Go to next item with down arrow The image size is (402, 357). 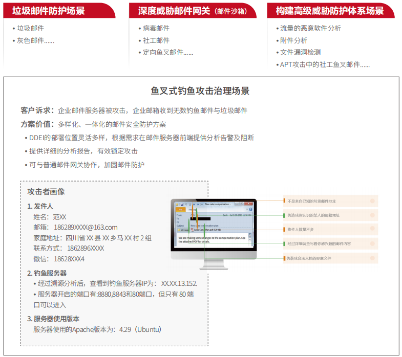(197, 205)
